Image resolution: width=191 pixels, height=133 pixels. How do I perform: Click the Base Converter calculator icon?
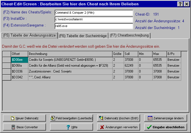point(13,127)
